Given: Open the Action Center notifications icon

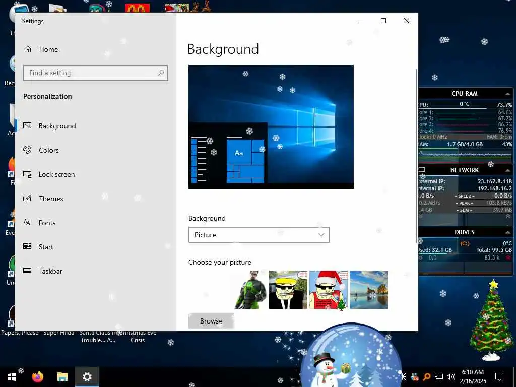Looking at the screenshot, I should [x=499, y=377].
